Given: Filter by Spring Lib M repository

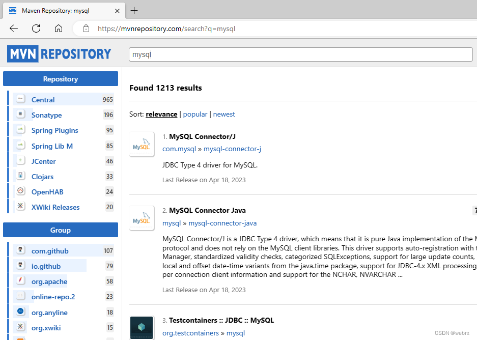Looking at the screenshot, I should (52, 146).
